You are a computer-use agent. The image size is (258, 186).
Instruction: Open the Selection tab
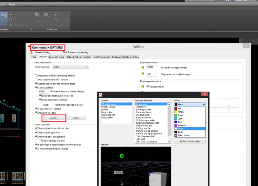coord(126,57)
